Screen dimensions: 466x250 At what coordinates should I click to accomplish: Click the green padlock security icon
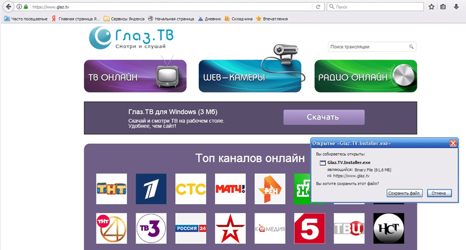coord(26,6)
